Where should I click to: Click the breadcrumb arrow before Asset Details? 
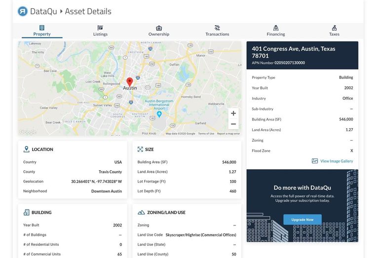[x=61, y=11]
